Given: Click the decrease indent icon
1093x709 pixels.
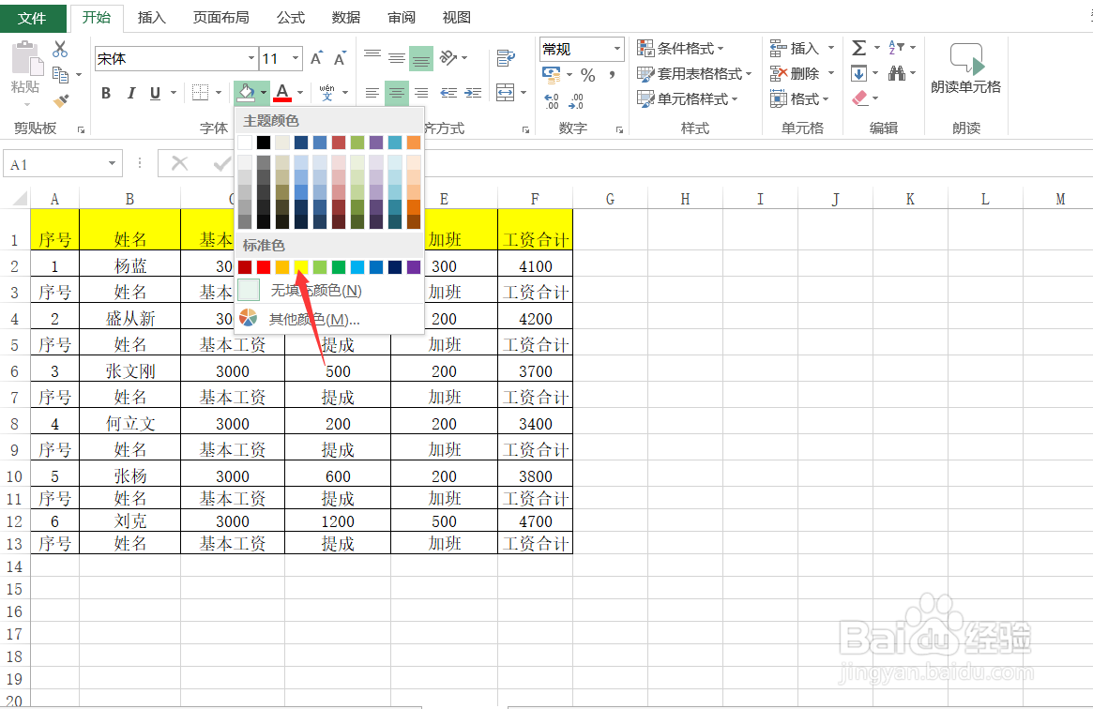Looking at the screenshot, I should coord(448,93).
